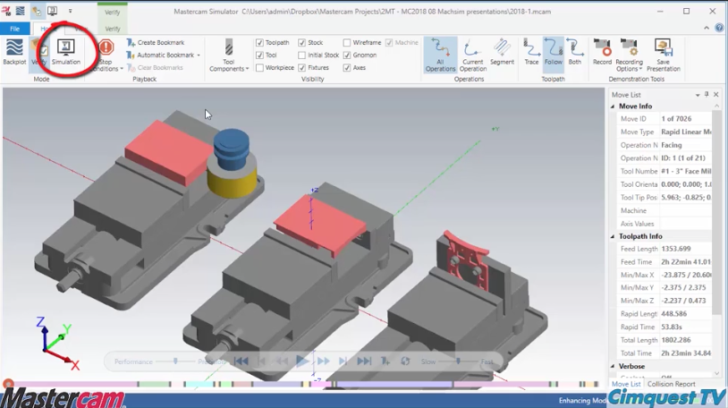
Task: Click Save Presentation
Action: point(663,55)
